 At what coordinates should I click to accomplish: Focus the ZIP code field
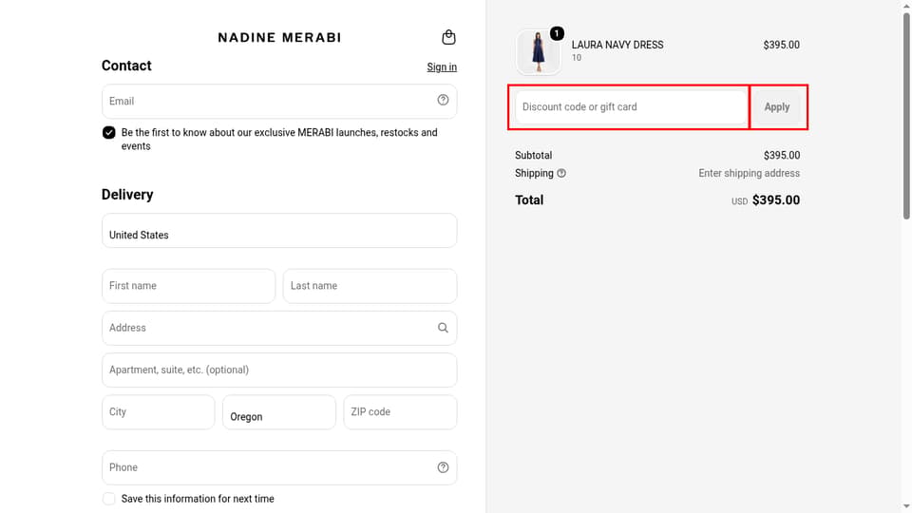(400, 412)
